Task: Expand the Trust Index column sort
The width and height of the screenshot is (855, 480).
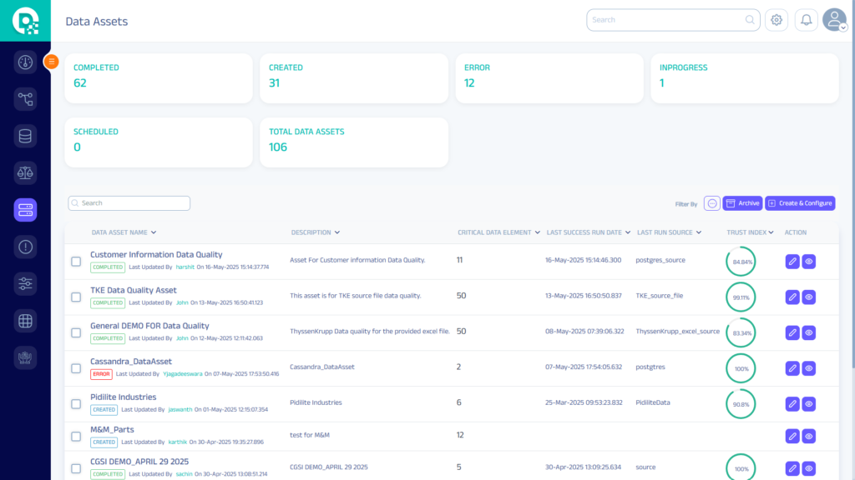Action: [771, 232]
